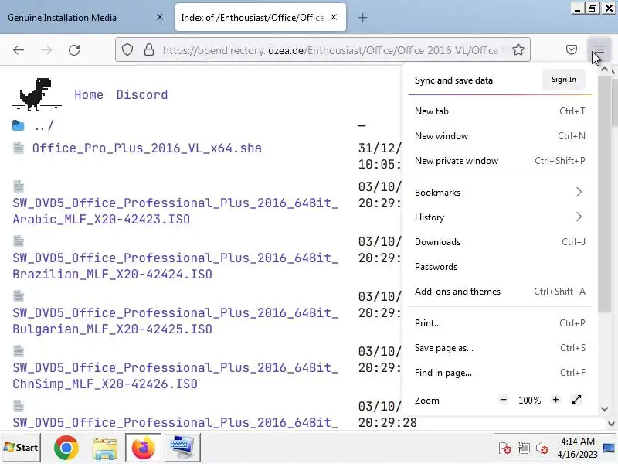Select Save page as... menu entry
Screen dimensions: 618x464
tap(500, 348)
